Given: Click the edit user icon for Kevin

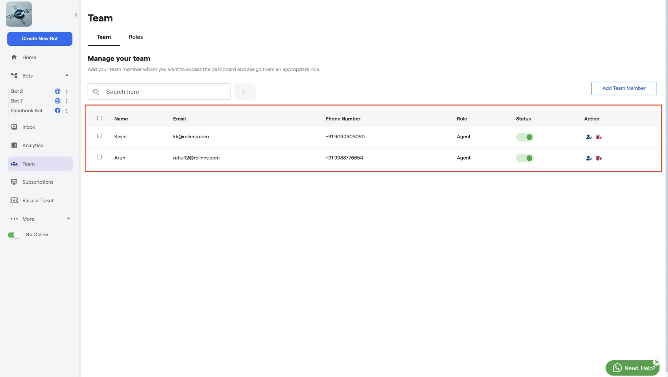Looking at the screenshot, I should [x=589, y=137].
